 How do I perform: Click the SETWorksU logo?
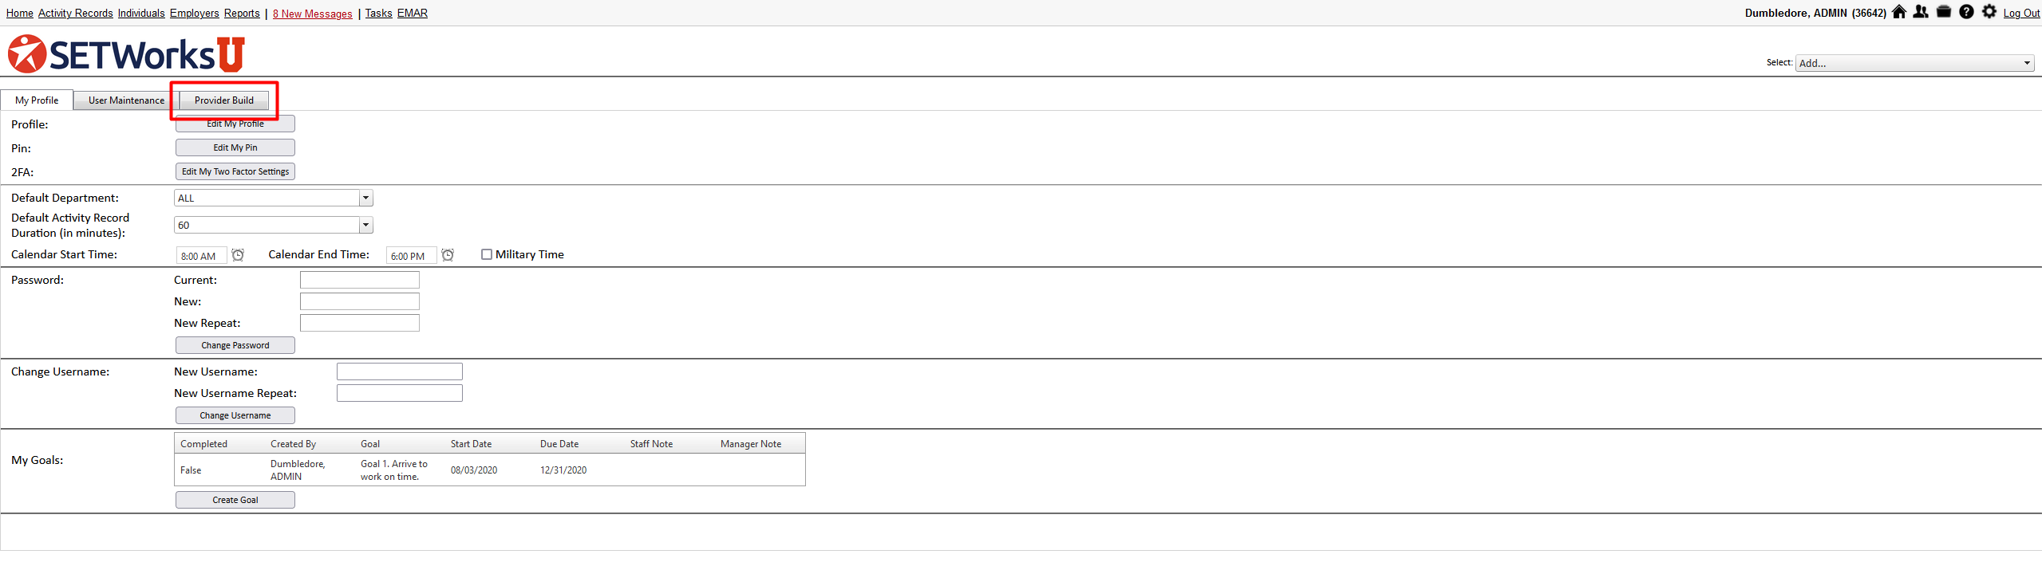click(x=126, y=54)
